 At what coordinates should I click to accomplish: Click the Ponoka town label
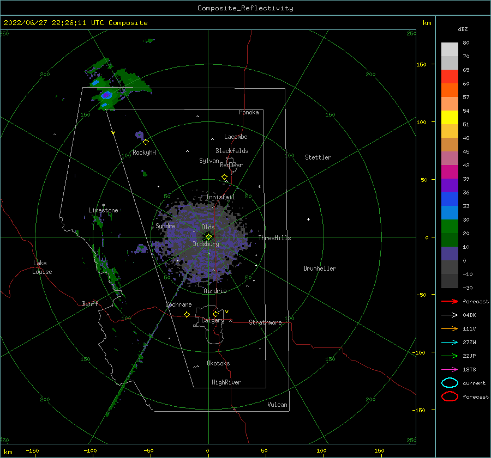[249, 112]
